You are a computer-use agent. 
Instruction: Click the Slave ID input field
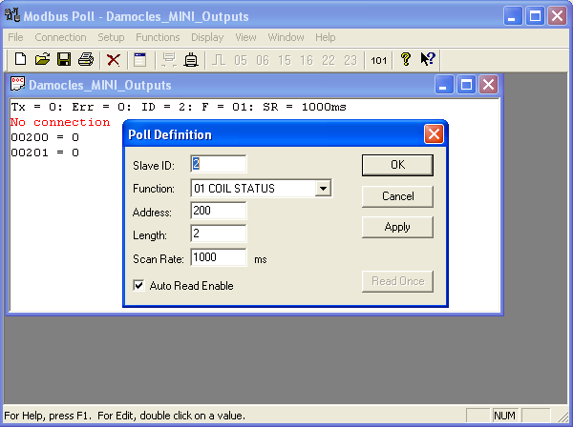tap(218, 164)
